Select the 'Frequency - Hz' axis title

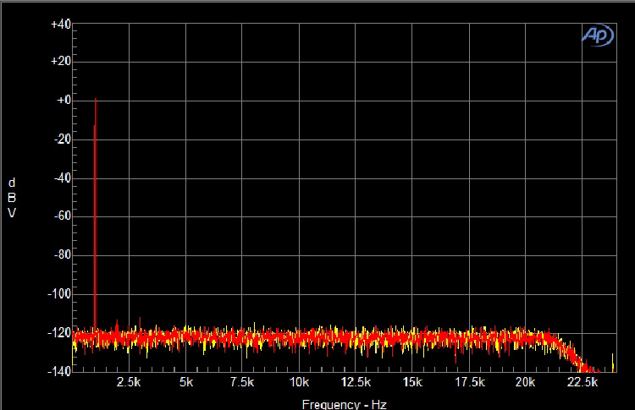tap(343, 403)
